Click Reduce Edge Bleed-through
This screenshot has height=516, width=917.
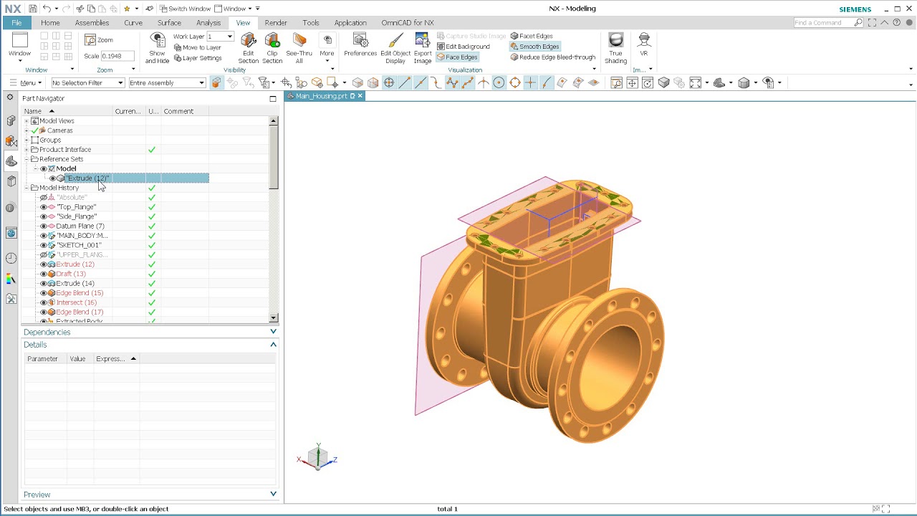pyautogui.click(x=552, y=57)
